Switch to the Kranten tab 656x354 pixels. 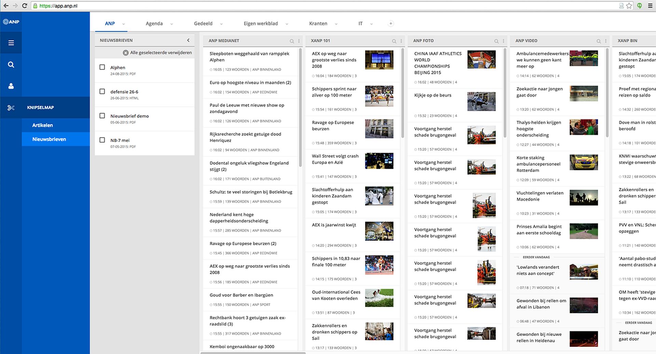point(318,24)
